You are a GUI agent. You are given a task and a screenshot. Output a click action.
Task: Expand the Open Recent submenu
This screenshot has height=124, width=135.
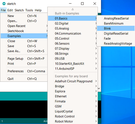(x=24, y=26)
